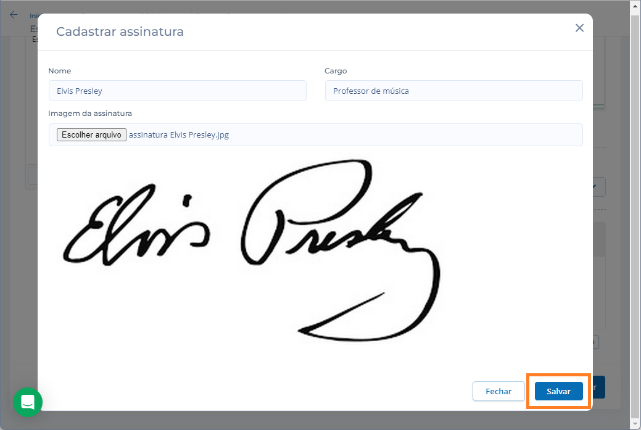This screenshot has width=641, height=430.
Task: Click the Nome label
Action: coord(60,71)
